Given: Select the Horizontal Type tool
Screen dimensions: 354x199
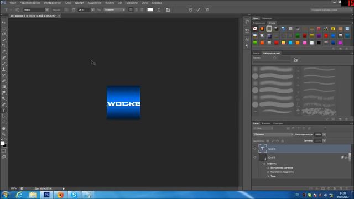Looking at the screenshot, I should (4, 111).
